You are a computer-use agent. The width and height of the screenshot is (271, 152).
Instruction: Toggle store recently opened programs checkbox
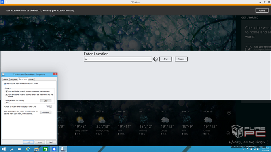point(6,92)
